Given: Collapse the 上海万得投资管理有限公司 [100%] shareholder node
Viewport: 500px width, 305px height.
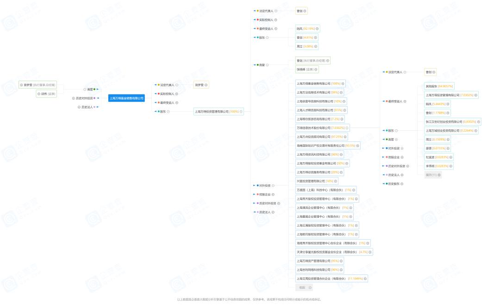Looking at the screenshot, I should (241, 112).
